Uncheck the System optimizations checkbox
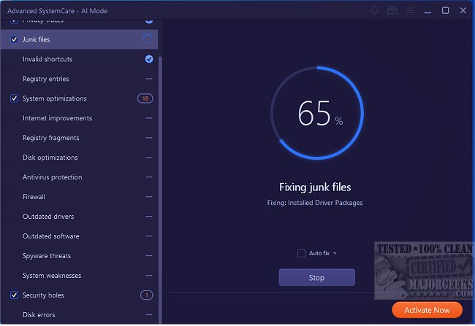 click(14, 98)
